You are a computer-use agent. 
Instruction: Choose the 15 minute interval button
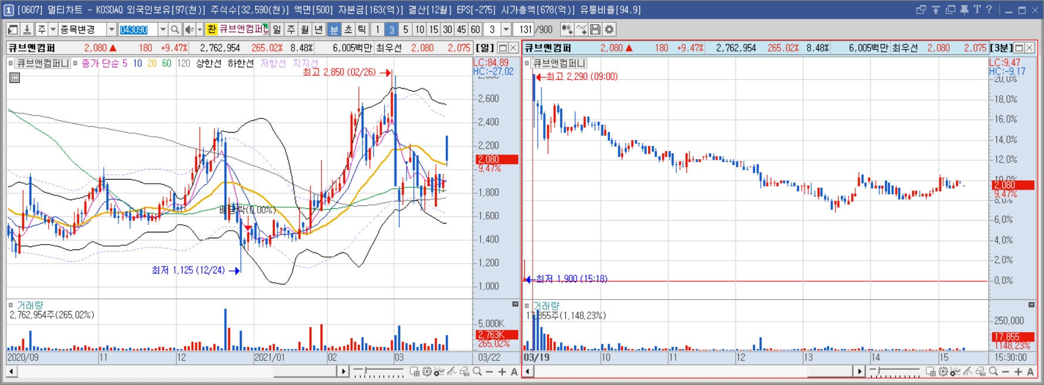point(433,29)
